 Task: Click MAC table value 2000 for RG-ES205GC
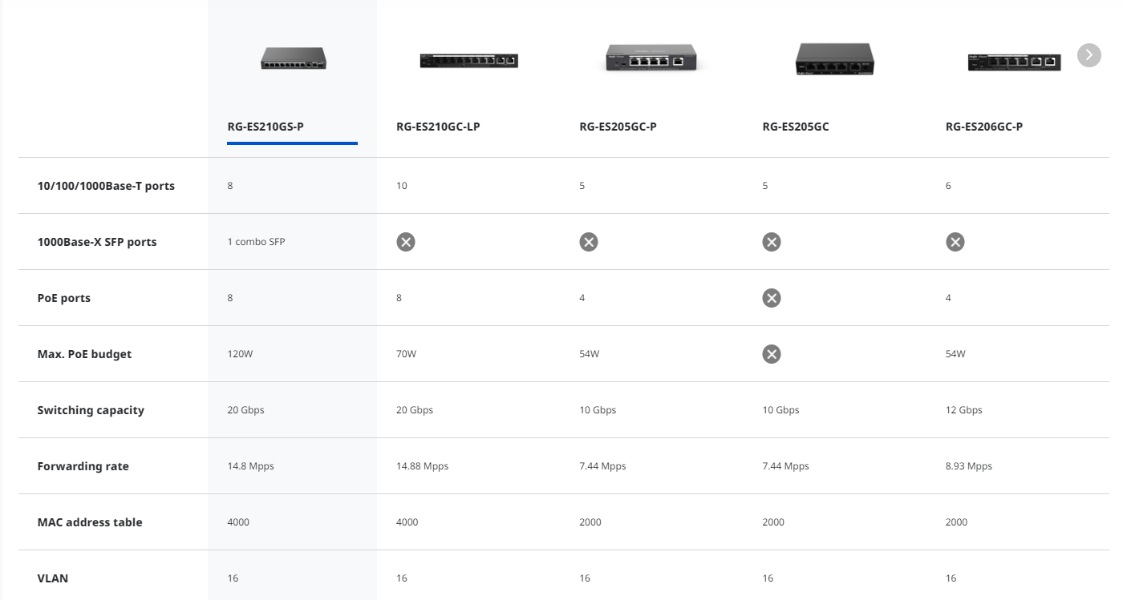point(773,522)
